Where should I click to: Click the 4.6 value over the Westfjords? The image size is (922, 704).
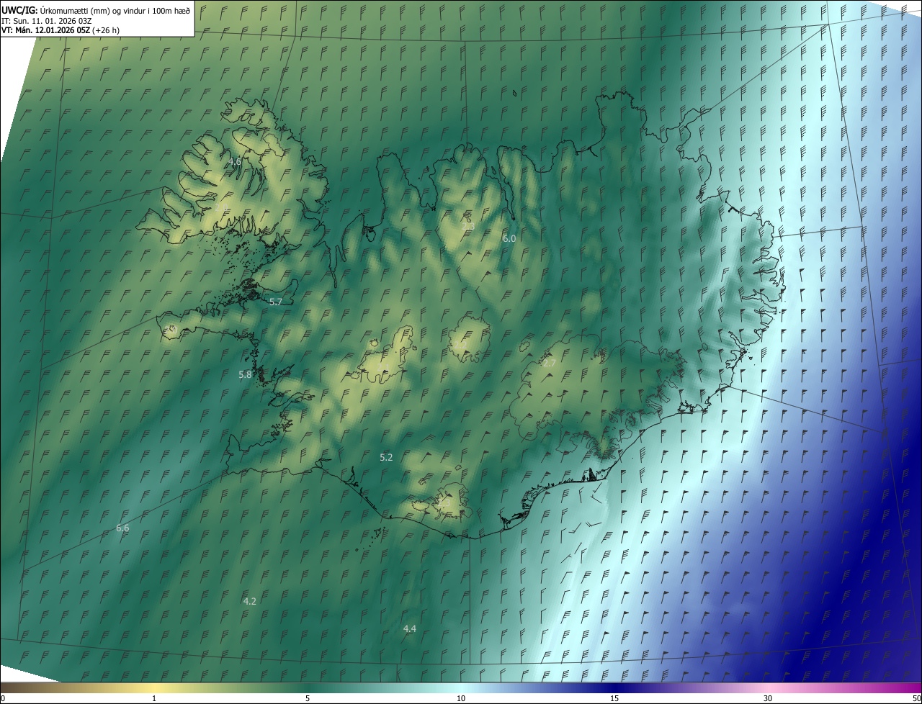[x=235, y=162]
